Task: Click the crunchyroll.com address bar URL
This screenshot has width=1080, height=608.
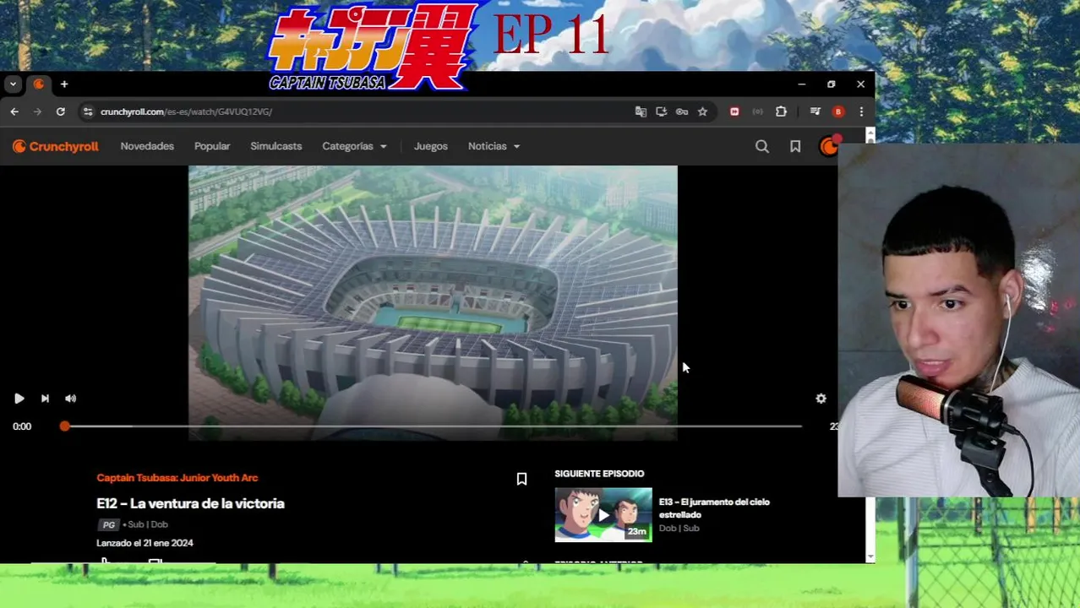Action: 186,111
